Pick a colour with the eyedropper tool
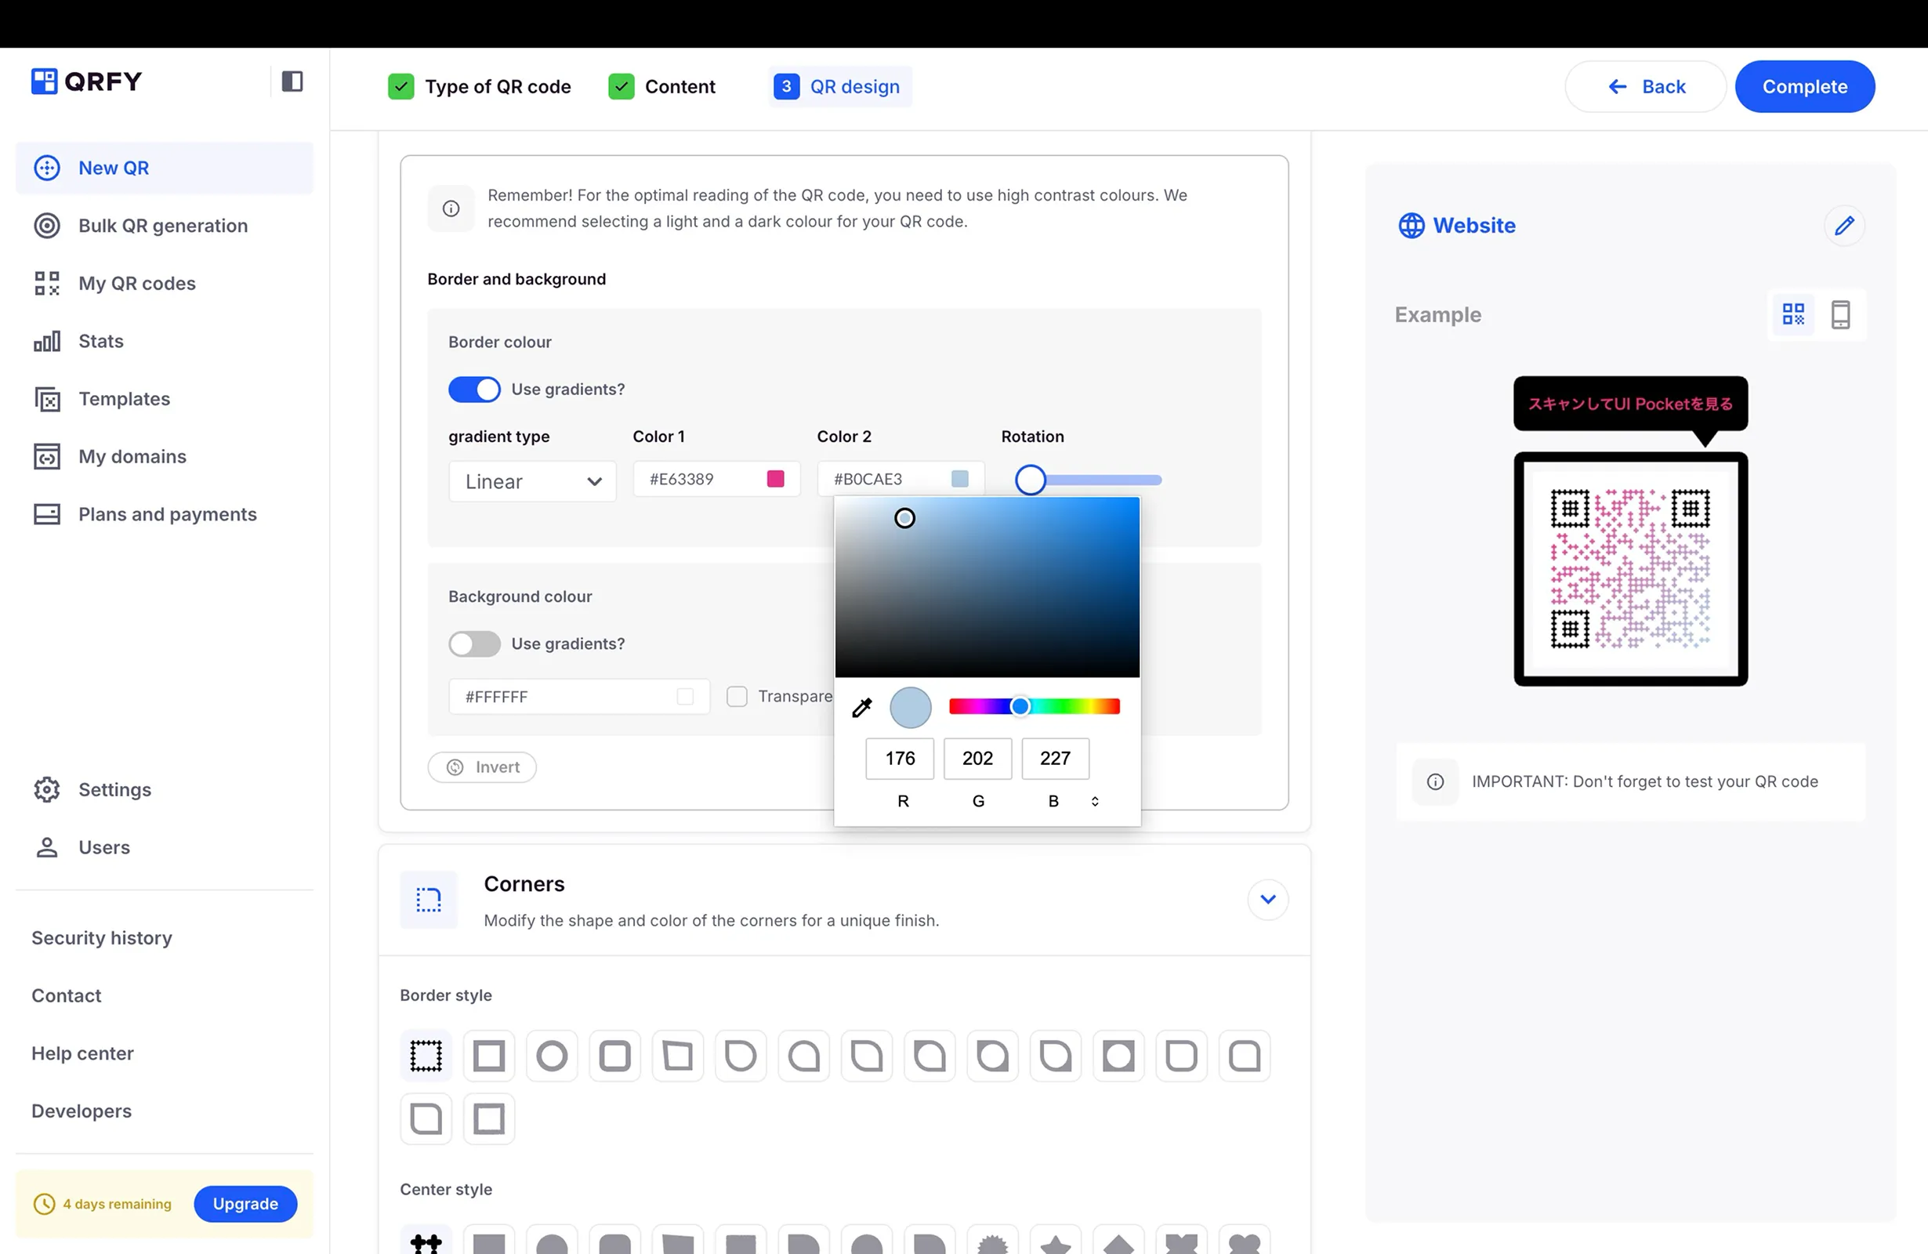This screenshot has width=1928, height=1254. (862, 707)
